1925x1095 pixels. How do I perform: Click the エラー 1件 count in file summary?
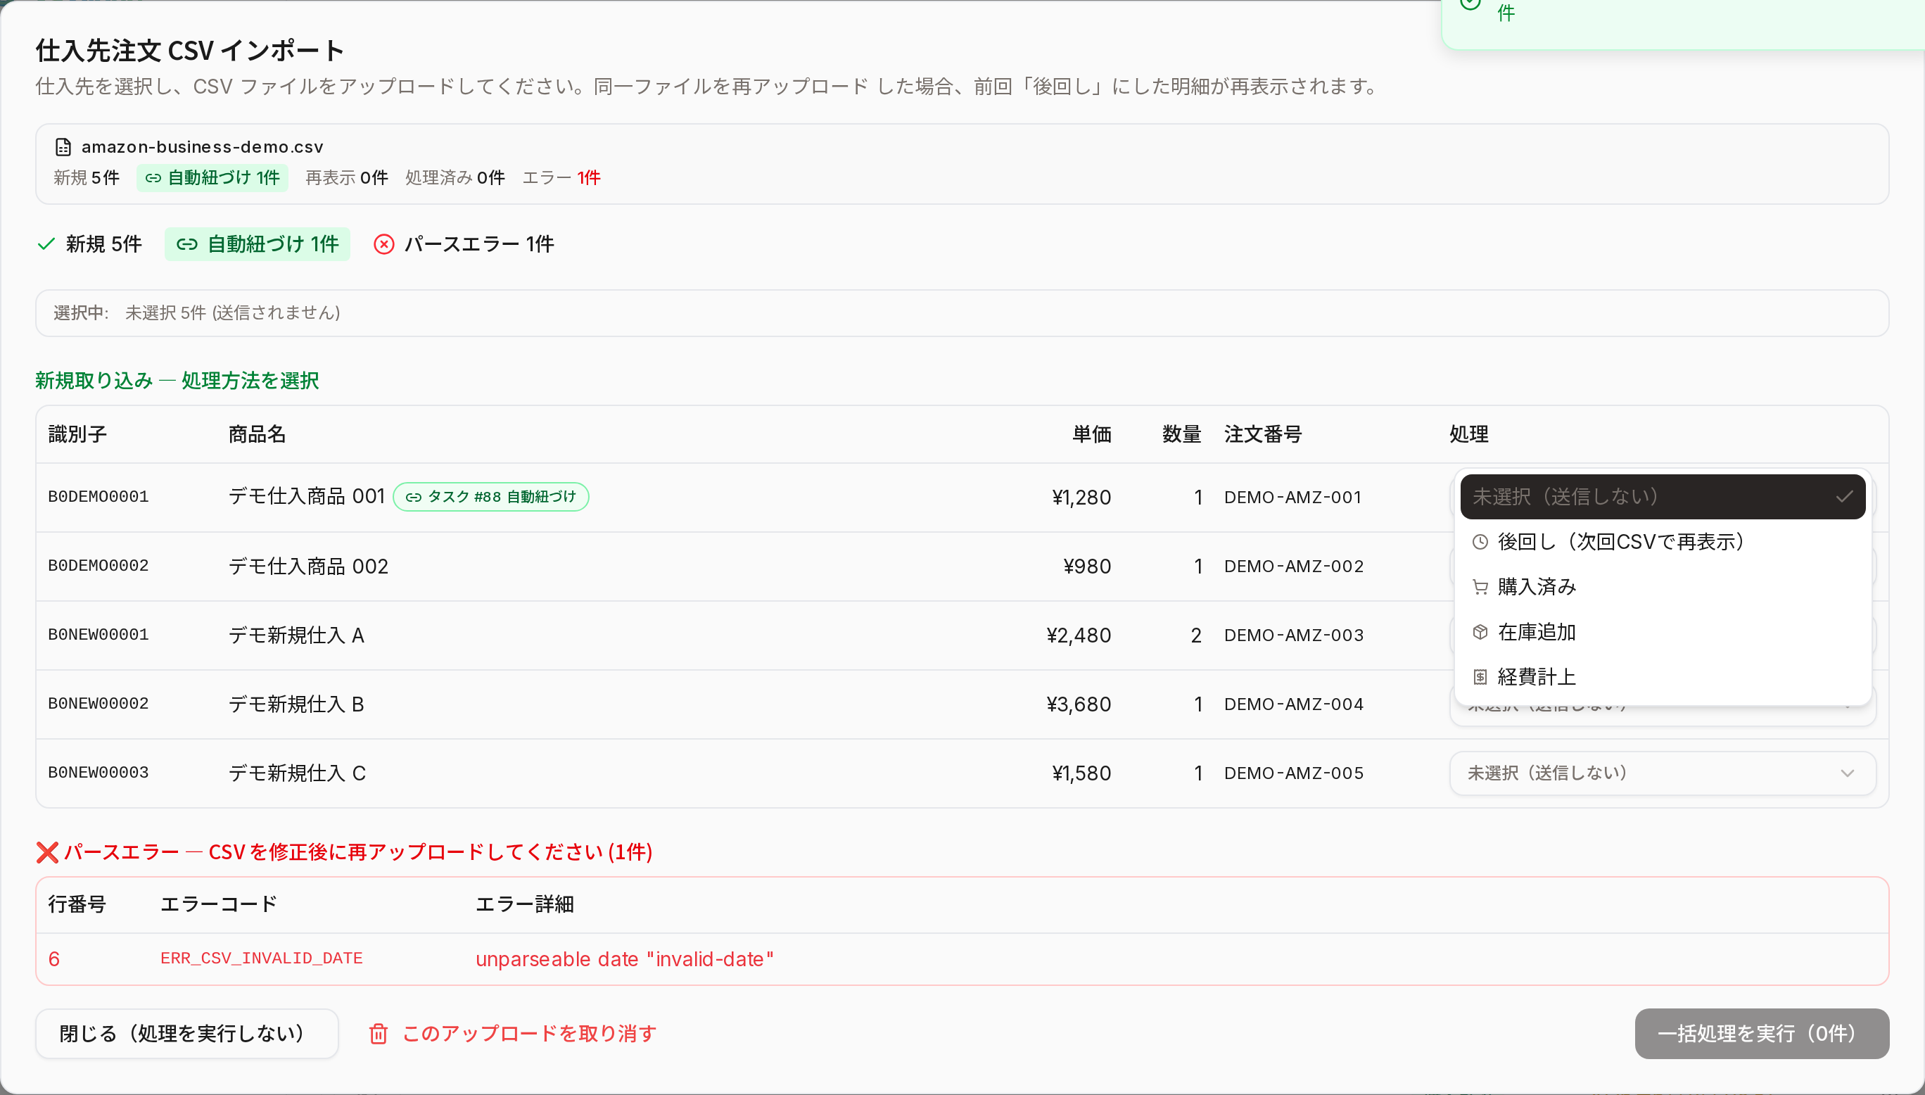[561, 178]
